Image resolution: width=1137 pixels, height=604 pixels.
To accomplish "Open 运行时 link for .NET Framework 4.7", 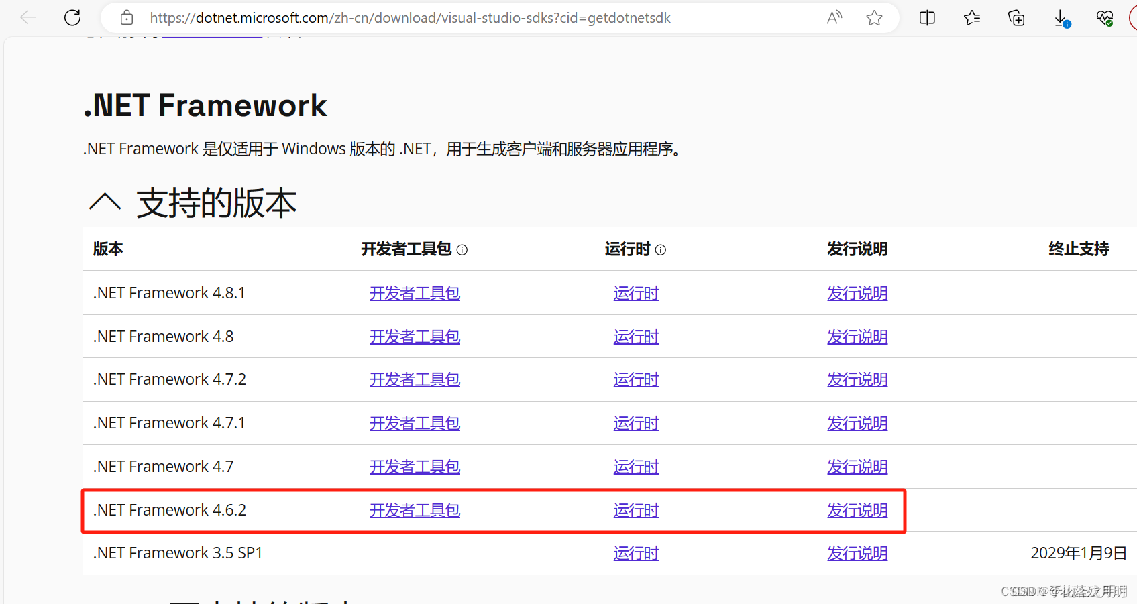I will 636,467.
